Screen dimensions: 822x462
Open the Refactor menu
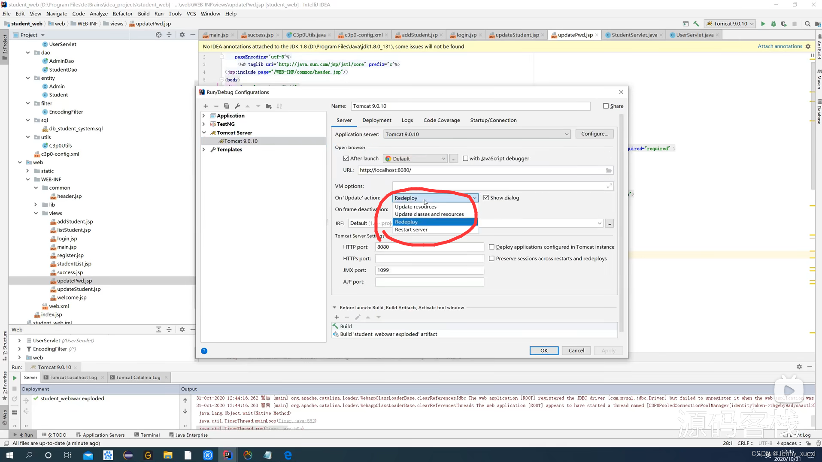[122, 14]
